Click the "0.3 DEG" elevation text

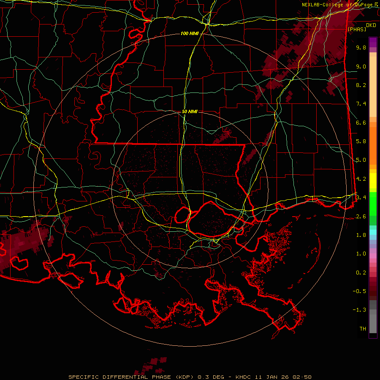[x=211, y=377]
